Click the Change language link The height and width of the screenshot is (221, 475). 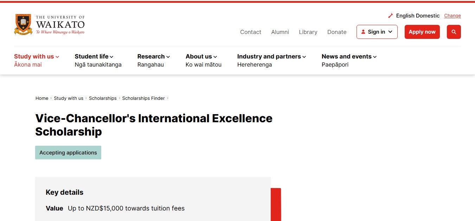point(452,16)
